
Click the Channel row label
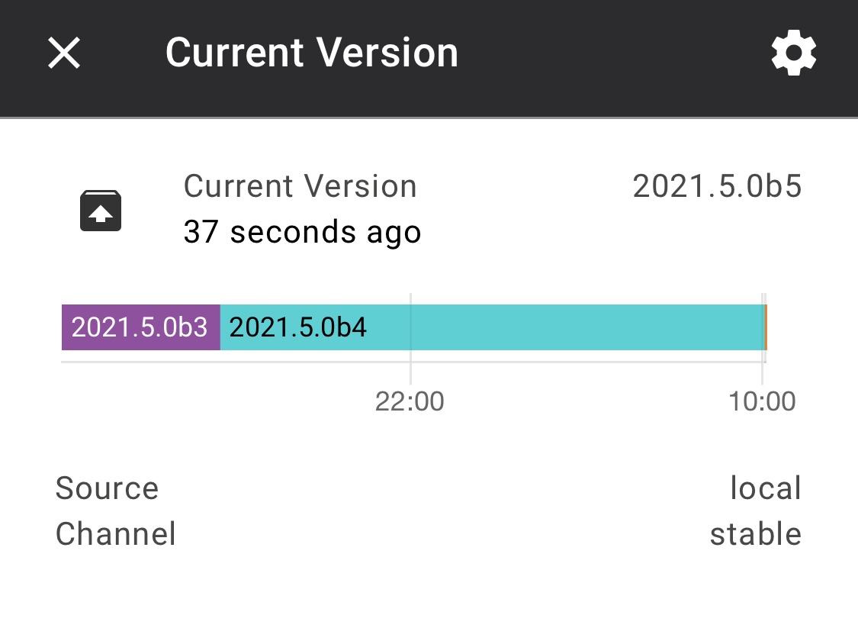[x=115, y=534]
